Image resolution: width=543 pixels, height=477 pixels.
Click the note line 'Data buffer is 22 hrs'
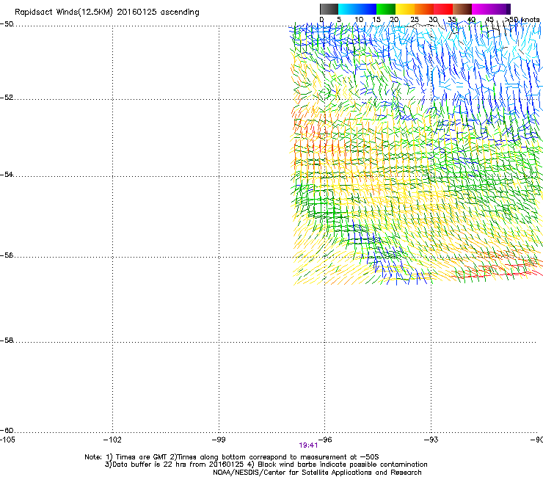266,465
